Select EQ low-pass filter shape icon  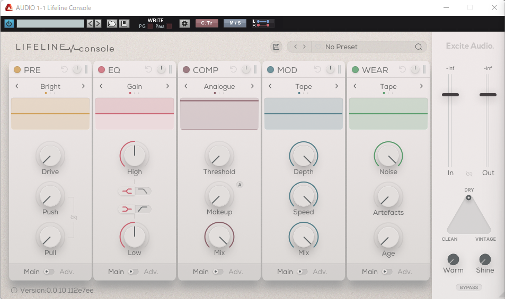143,191
